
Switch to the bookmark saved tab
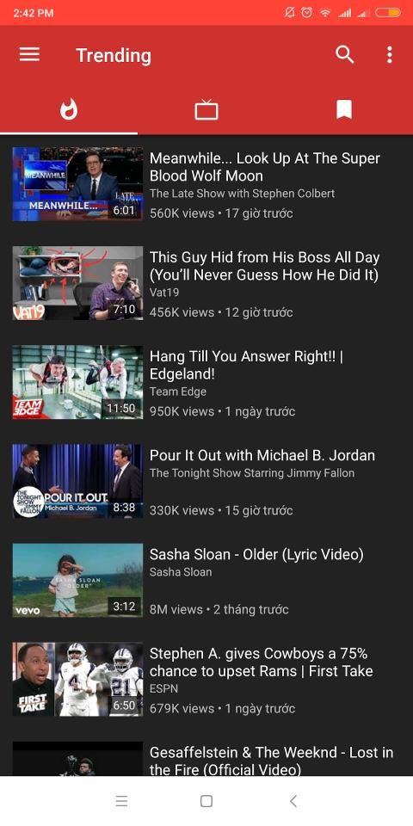tap(344, 109)
